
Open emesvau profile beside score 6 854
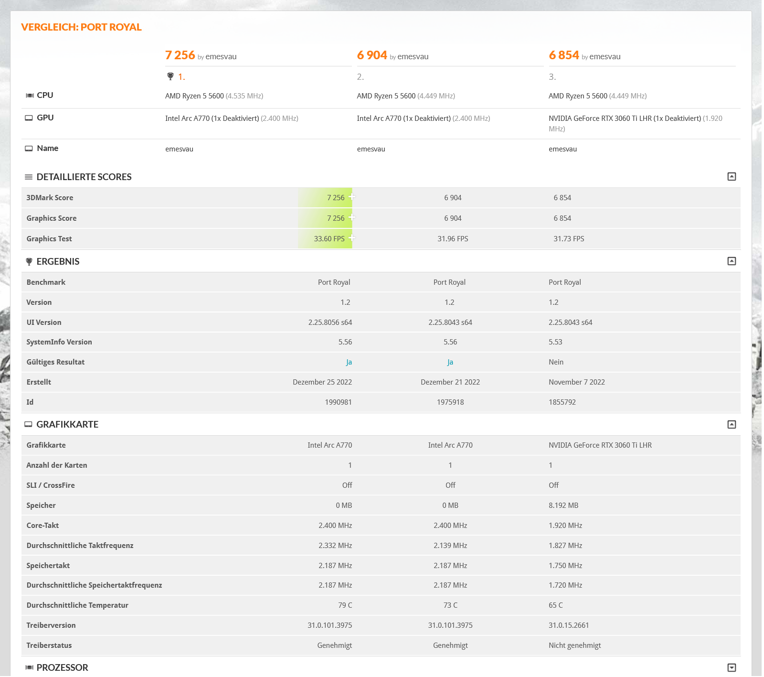coord(605,57)
